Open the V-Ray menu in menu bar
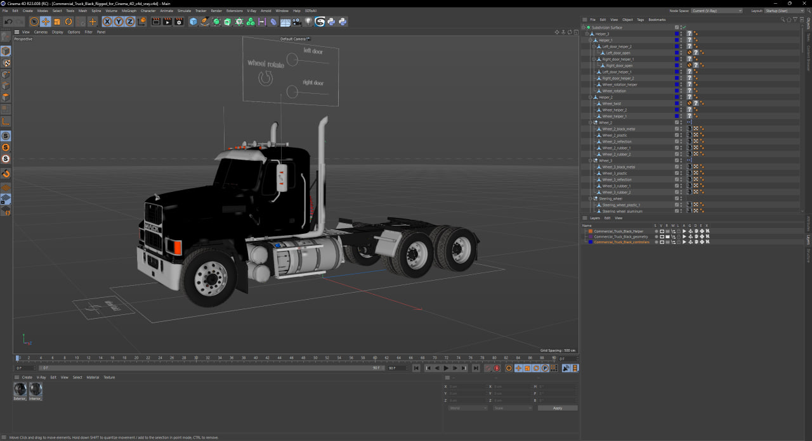The height and width of the screenshot is (441, 812). 252,11
